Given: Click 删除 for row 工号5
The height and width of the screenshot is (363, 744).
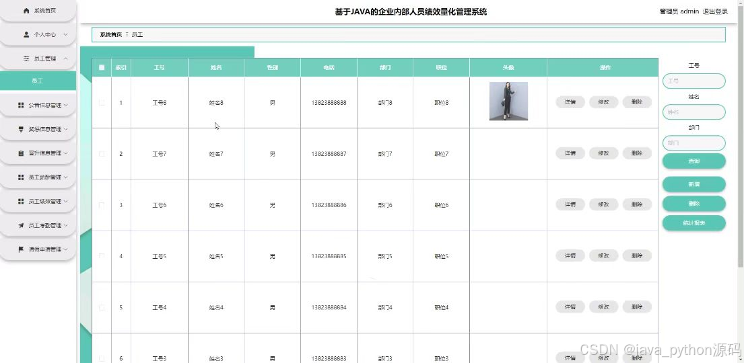Looking at the screenshot, I should (x=637, y=255).
